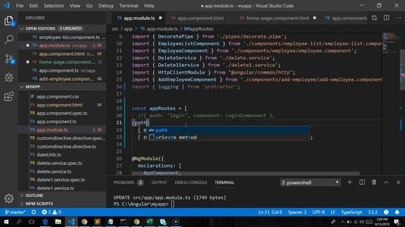This screenshot has width=405, height=227.
Task: Change end of line sequence LF
Action: pyautogui.click(x=333, y=212)
